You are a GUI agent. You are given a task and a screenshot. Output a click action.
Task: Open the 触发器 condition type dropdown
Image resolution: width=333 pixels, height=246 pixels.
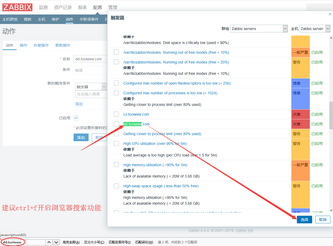click(91, 87)
